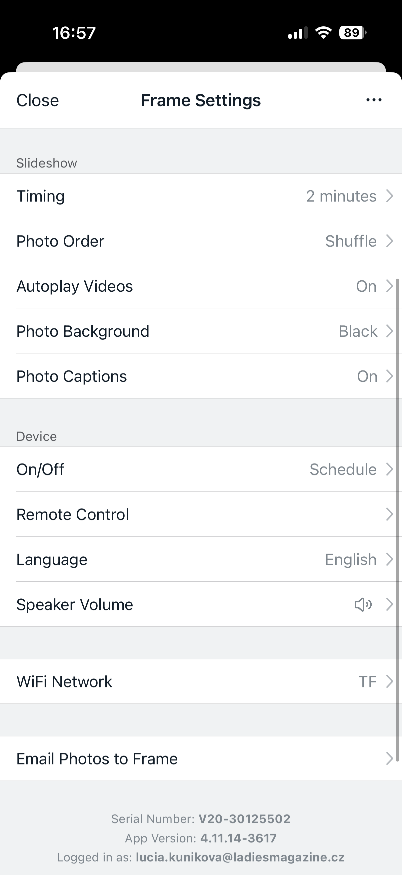402x875 pixels.
Task: Toggle Photo Captions On setting
Action: point(367,376)
